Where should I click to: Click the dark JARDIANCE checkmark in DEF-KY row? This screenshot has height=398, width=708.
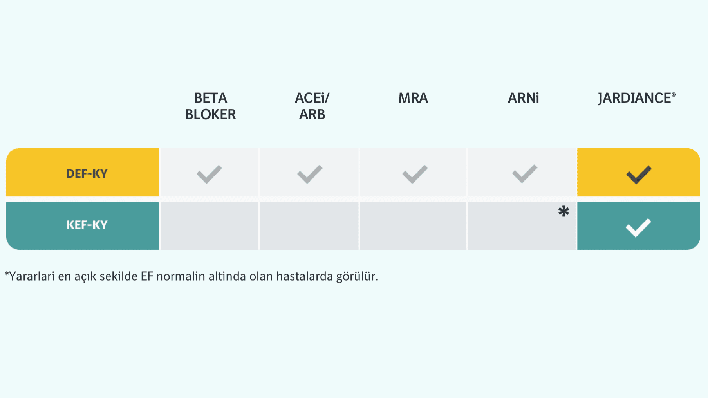(x=639, y=175)
